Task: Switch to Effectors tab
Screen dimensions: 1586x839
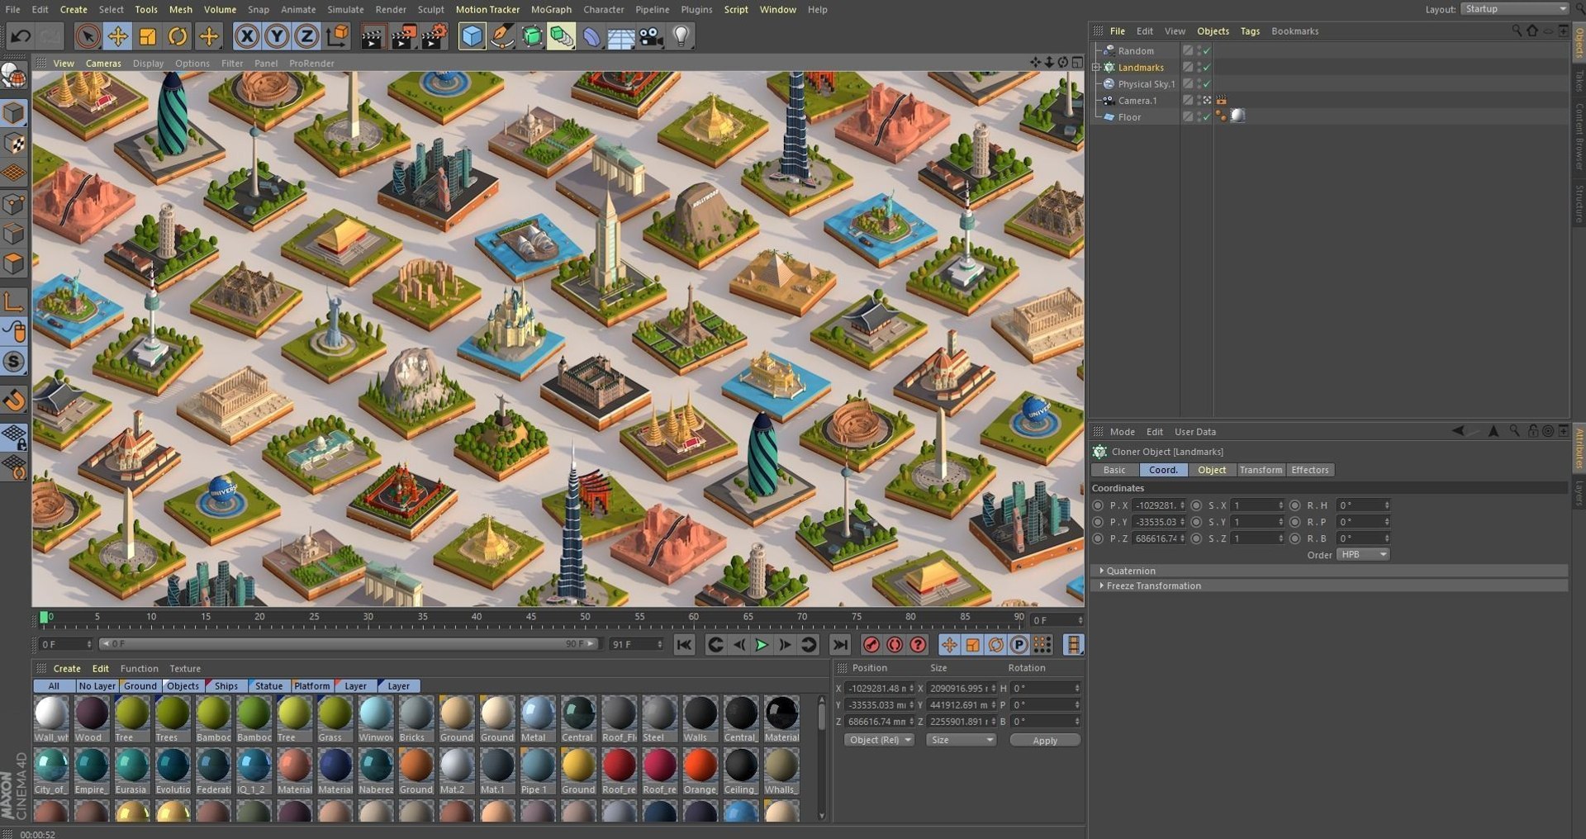Action: click(x=1310, y=470)
